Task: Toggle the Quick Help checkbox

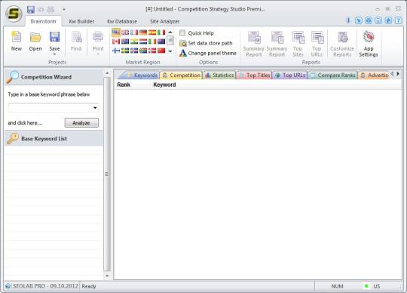Action: (x=182, y=33)
